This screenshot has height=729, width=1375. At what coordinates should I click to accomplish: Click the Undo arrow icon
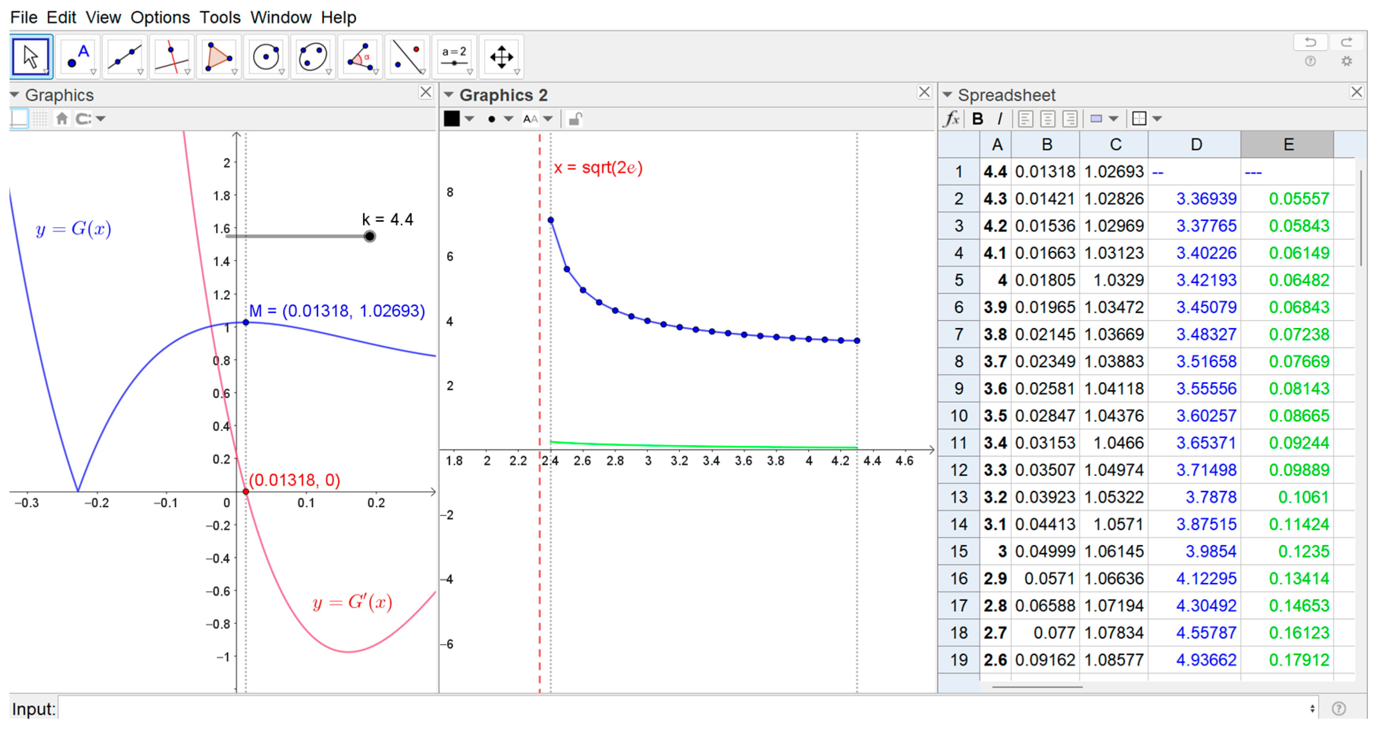click(1311, 42)
